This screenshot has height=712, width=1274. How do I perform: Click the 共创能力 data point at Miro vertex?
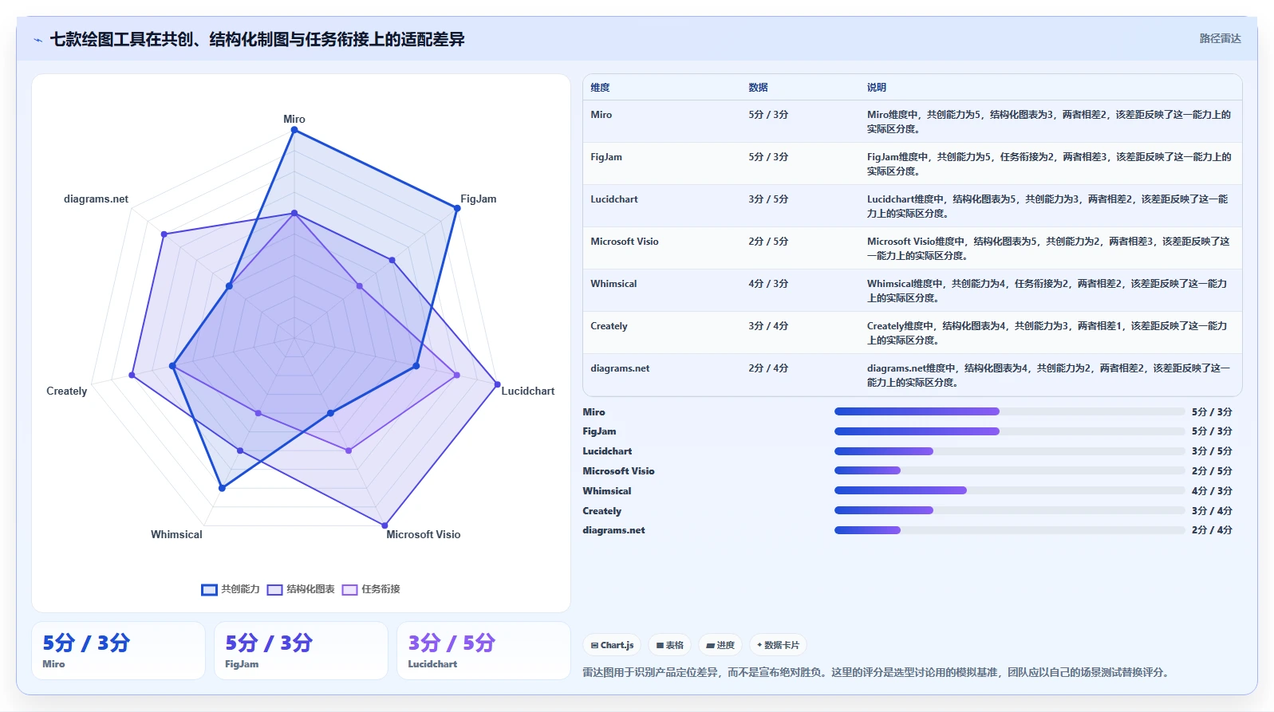pyautogui.click(x=294, y=130)
